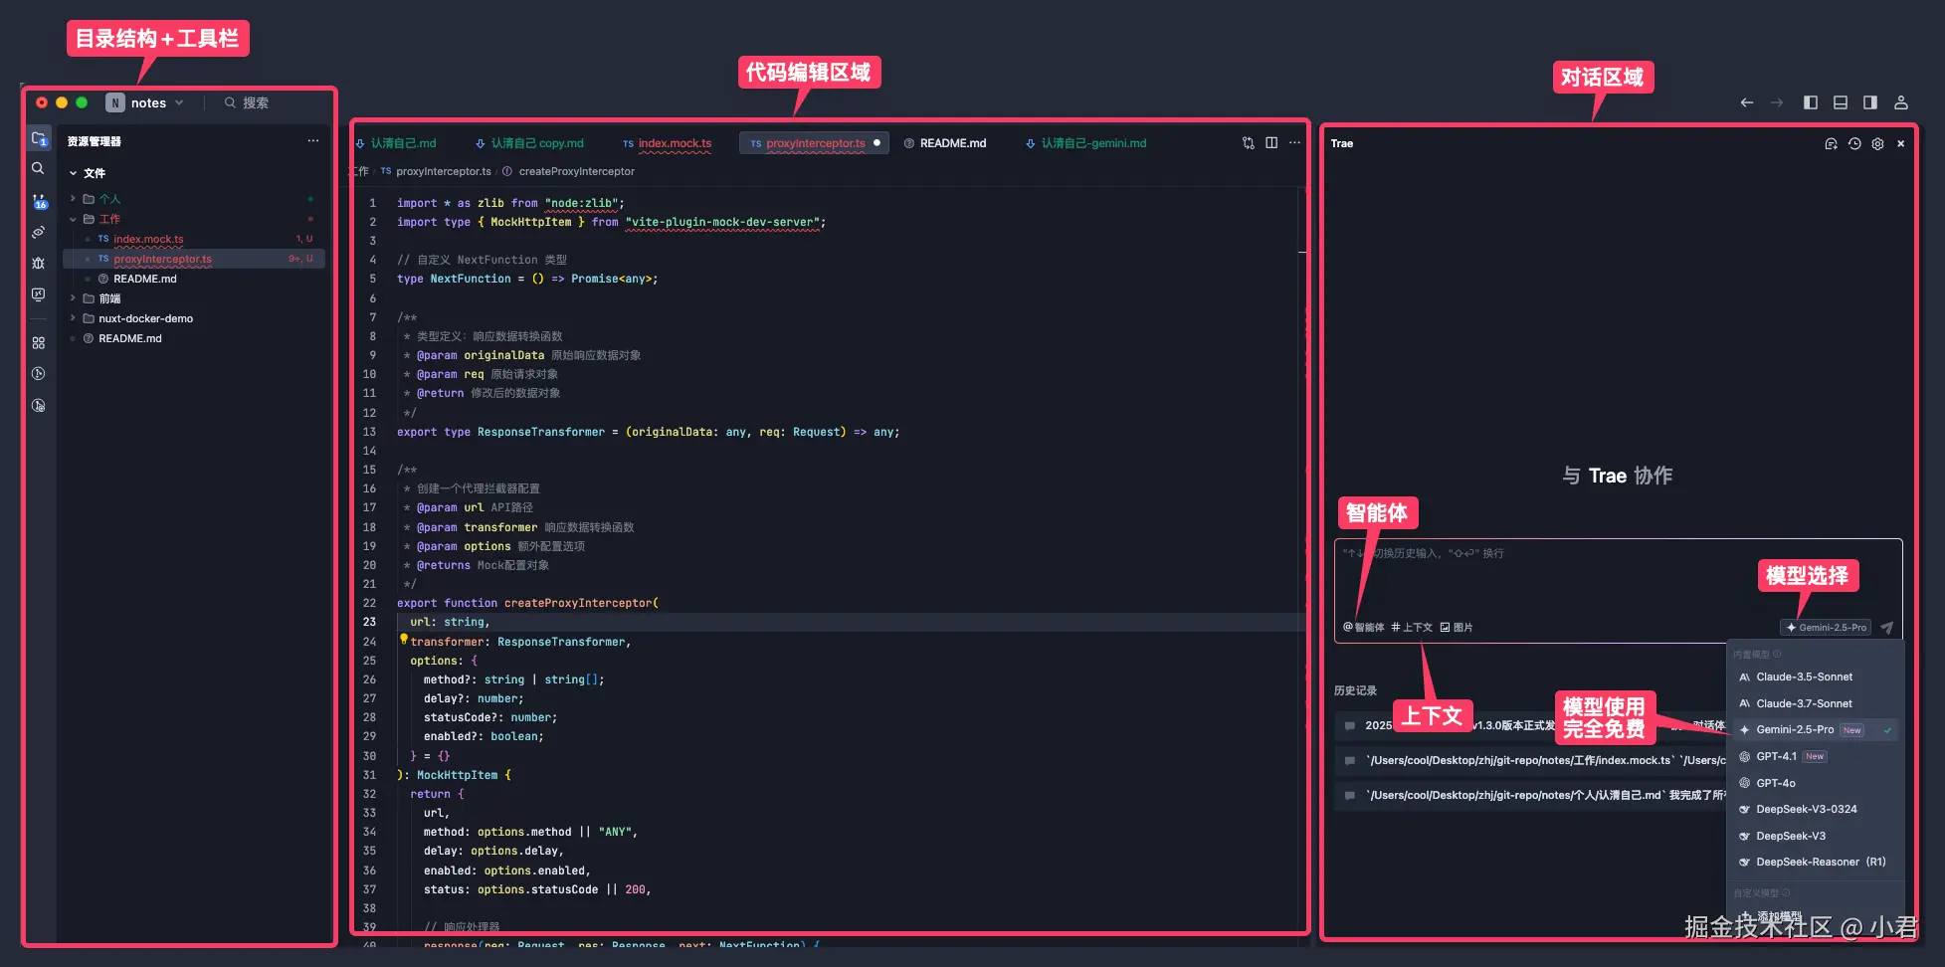This screenshot has height=967, width=1945.
Task: Choose GPT-4.1 from the model list
Action: tap(1815, 757)
